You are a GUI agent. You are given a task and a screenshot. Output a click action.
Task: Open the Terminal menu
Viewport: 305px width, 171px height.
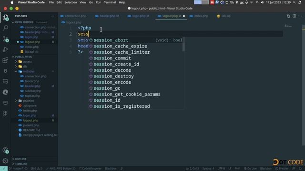point(110,2)
